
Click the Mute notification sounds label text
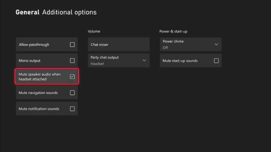[x=39, y=109]
